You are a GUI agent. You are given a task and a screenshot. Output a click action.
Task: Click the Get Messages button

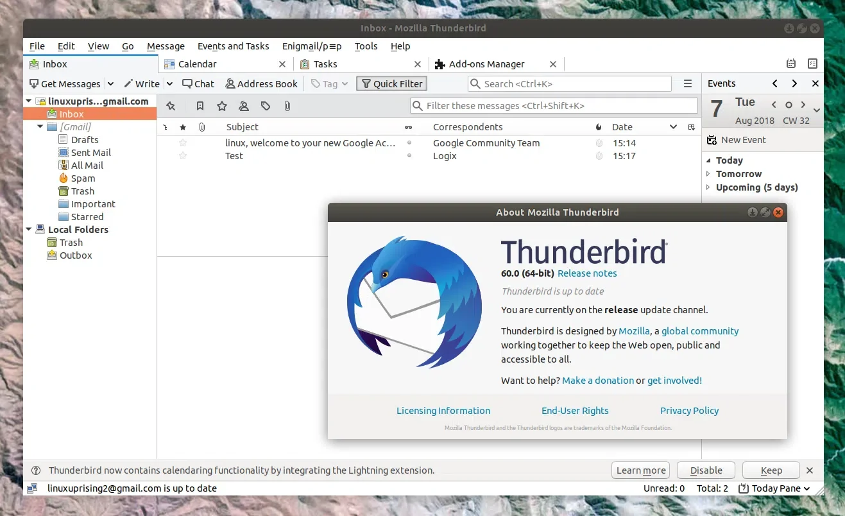pos(65,83)
